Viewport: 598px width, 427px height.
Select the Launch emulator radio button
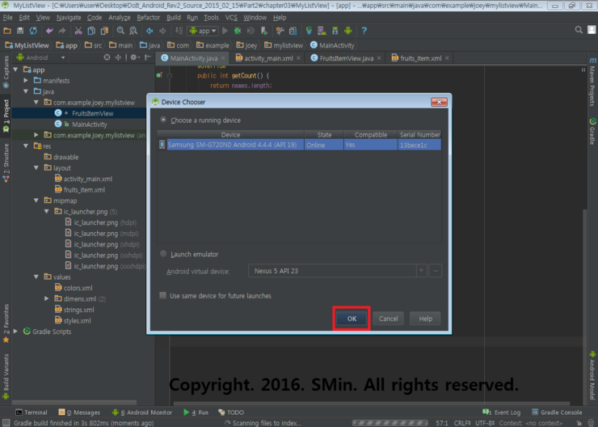pyautogui.click(x=163, y=254)
